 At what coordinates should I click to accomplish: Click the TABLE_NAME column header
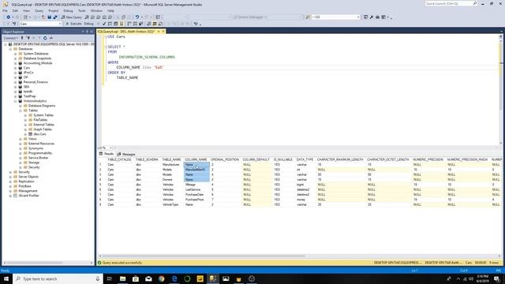tap(171, 159)
